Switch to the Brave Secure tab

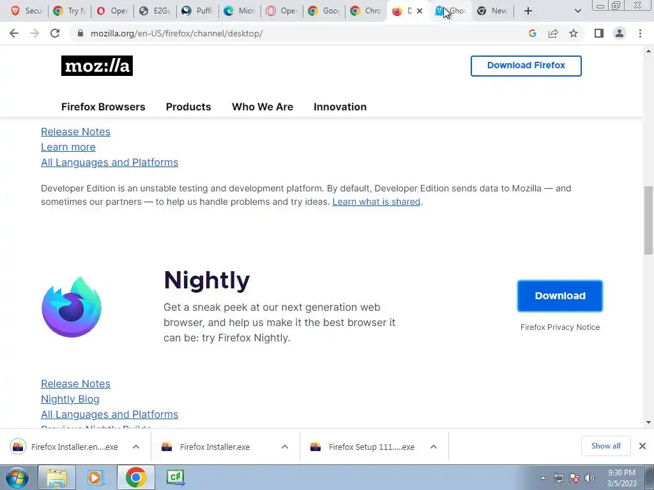(x=26, y=11)
